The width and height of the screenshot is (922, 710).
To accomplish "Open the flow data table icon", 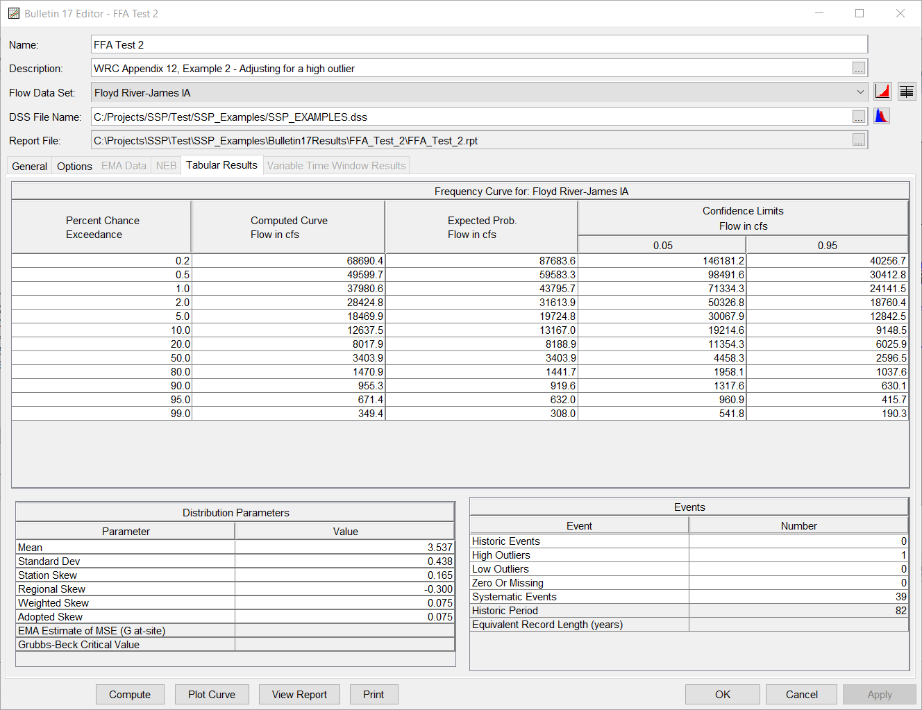I will tap(907, 92).
